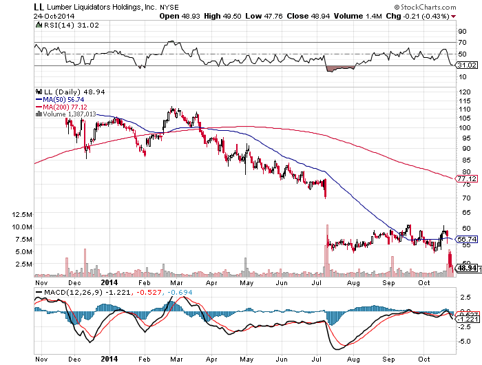Viewport: 482px width, 365px height.
Task: Click the RSI indicator legend icon
Action: (39, 25)
